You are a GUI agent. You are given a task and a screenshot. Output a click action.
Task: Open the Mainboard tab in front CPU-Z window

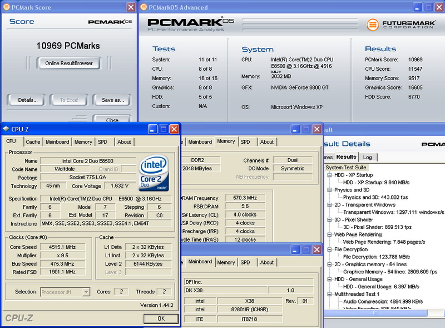(x=57, y=142)
